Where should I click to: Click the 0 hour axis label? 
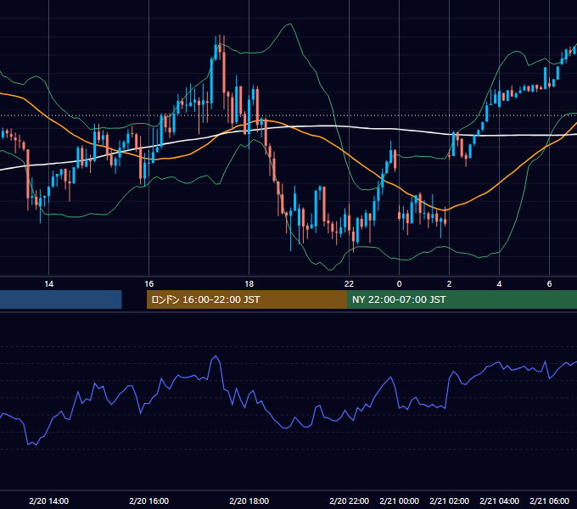pyautogui.click(x=400, y=284)
